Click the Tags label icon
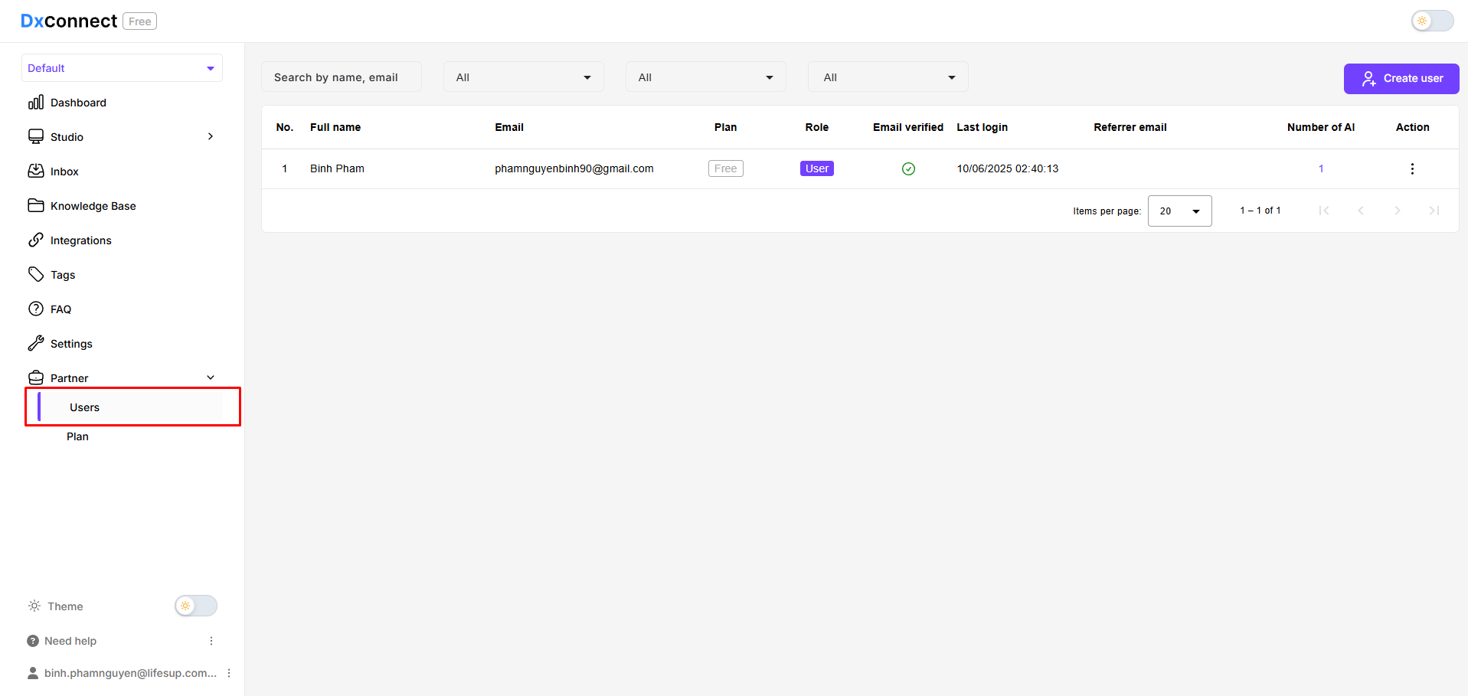 click(36, 274)
